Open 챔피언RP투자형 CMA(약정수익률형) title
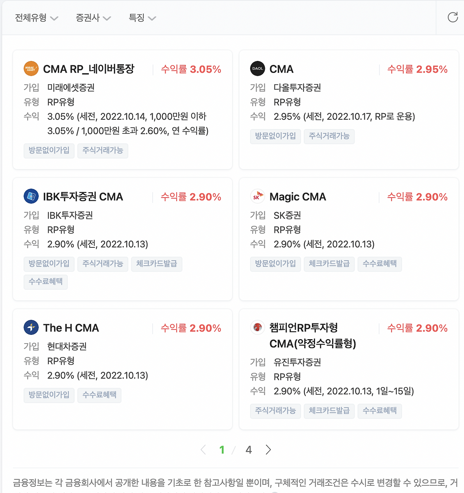Screen dimensions: 464x493 tap(313, 336)
